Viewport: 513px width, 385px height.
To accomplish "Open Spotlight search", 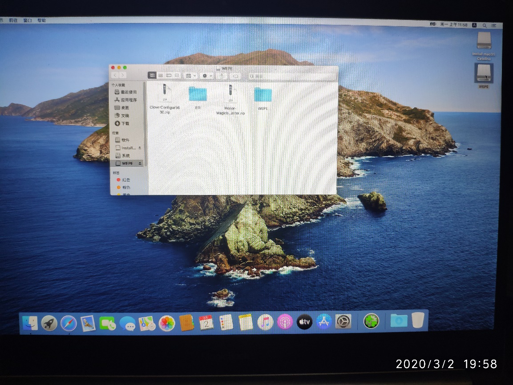I will (x=484, y=25).
